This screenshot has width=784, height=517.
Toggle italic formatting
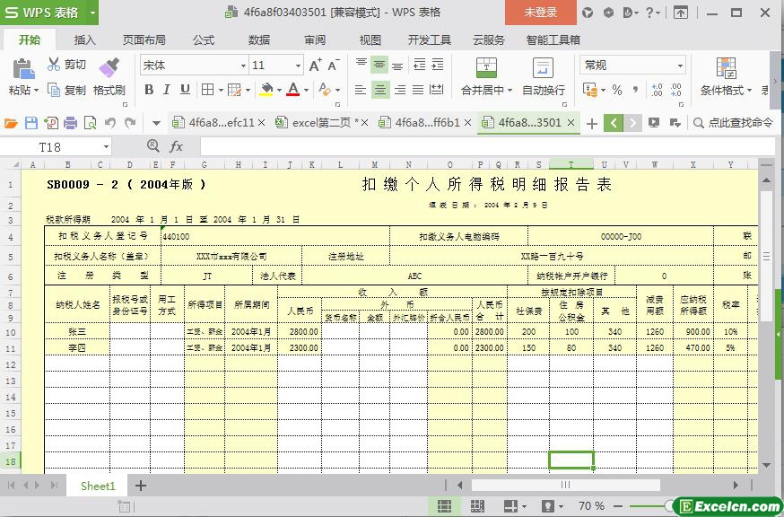[x=168, y=90]
